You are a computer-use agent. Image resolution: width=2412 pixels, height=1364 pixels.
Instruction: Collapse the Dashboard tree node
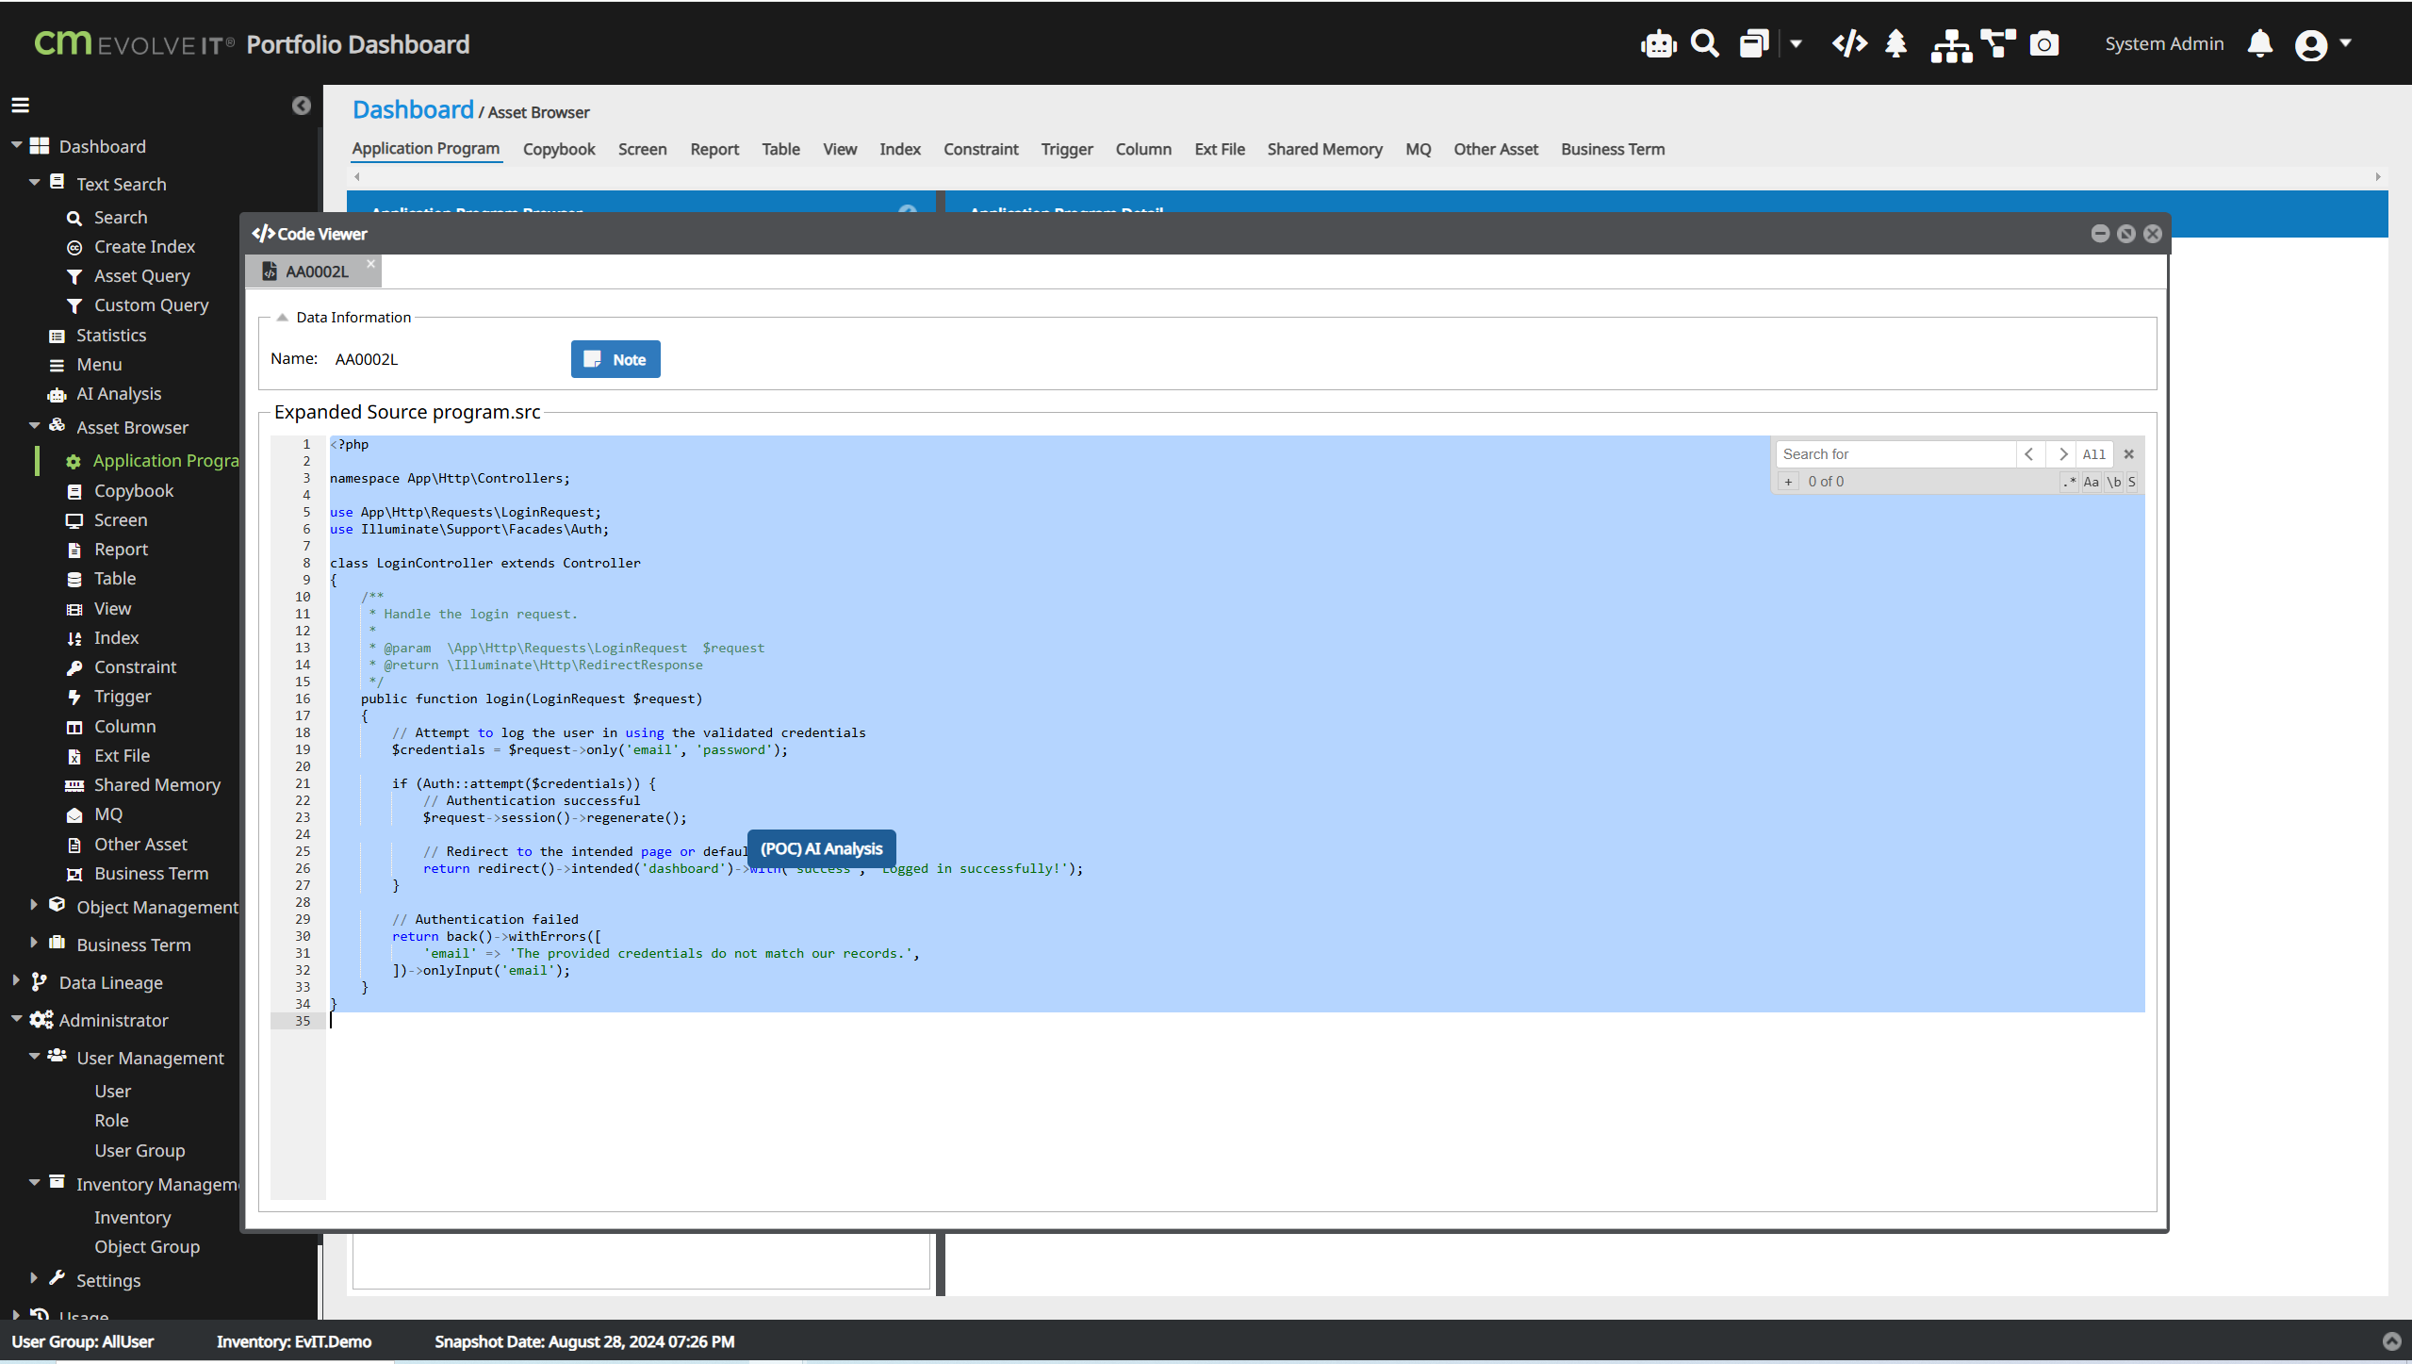click(16, 145)
